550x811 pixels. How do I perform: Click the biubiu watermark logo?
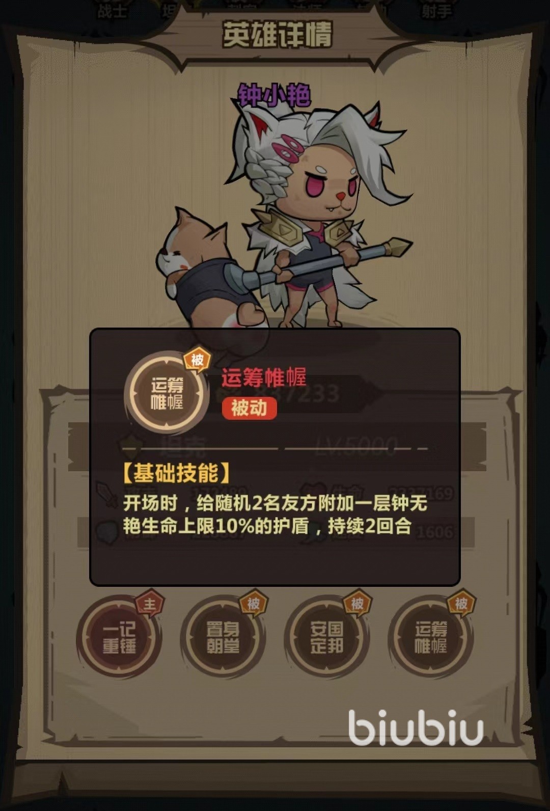(415, 727)
